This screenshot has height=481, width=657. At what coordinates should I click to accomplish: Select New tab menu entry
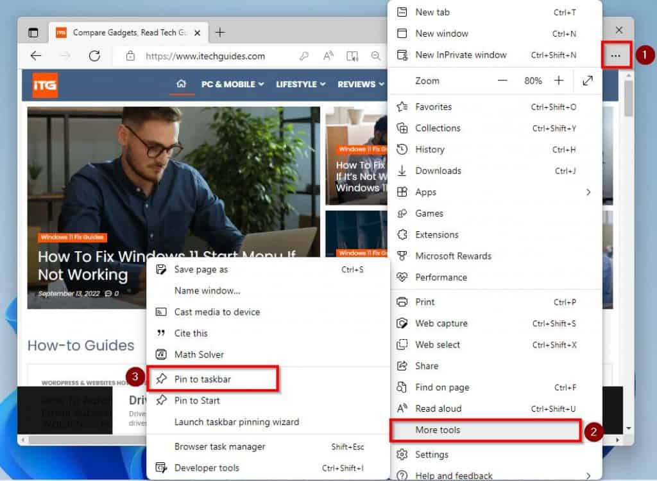495,12
